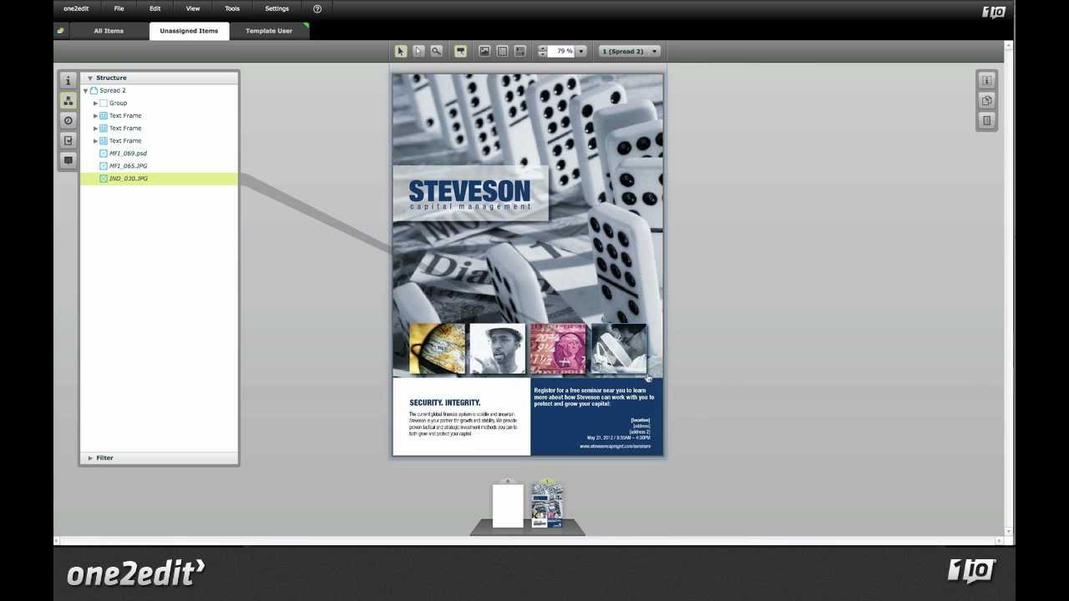Open the help question mark icon
The image size is (1069, 601).
317,8
